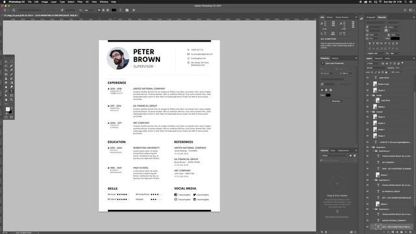Click left align text in options bar

(x=99, y=10)
